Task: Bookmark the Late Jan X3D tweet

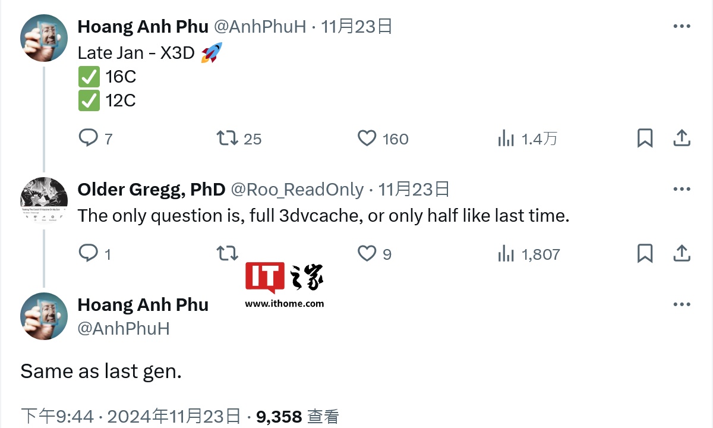Action: click(645, 139)
